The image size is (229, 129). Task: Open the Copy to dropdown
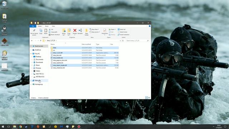click(x=69, y=32)
